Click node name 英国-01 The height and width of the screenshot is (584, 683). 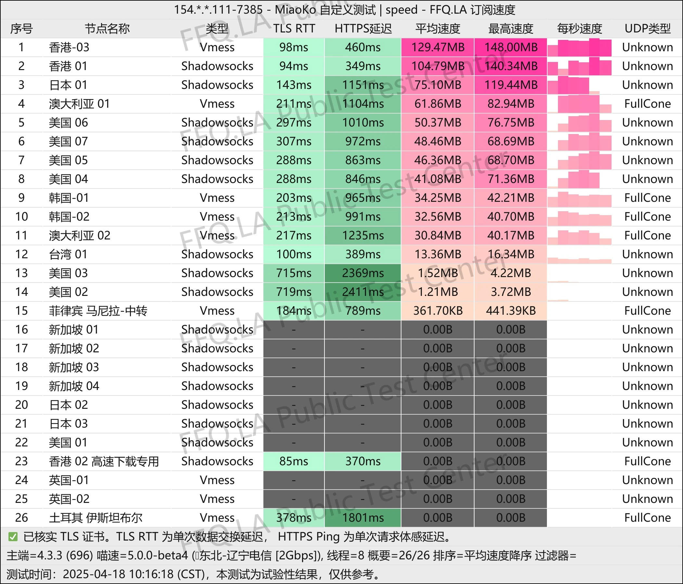(69, 480)
